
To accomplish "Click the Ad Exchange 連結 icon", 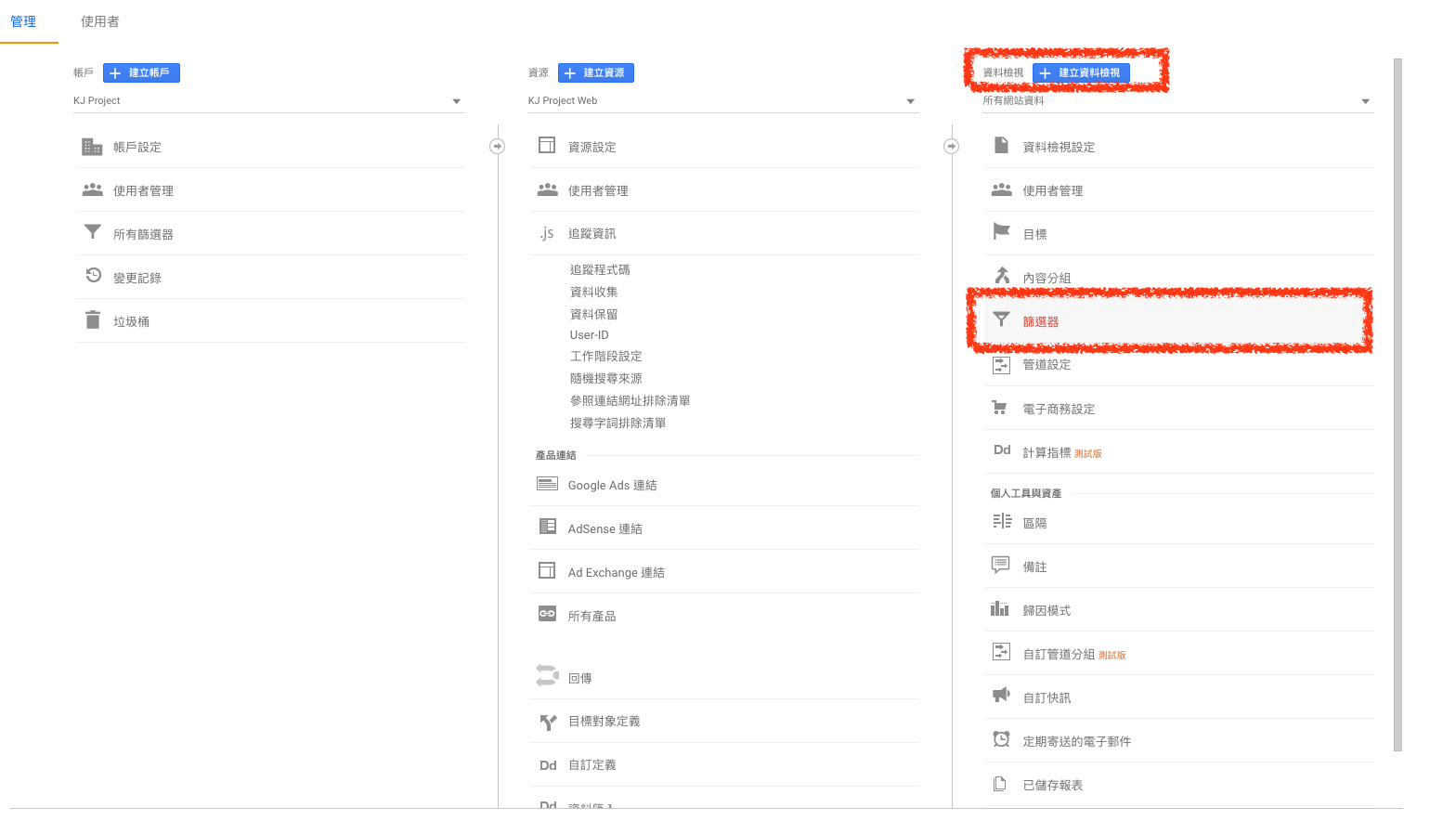I will [x=547, y=570].
